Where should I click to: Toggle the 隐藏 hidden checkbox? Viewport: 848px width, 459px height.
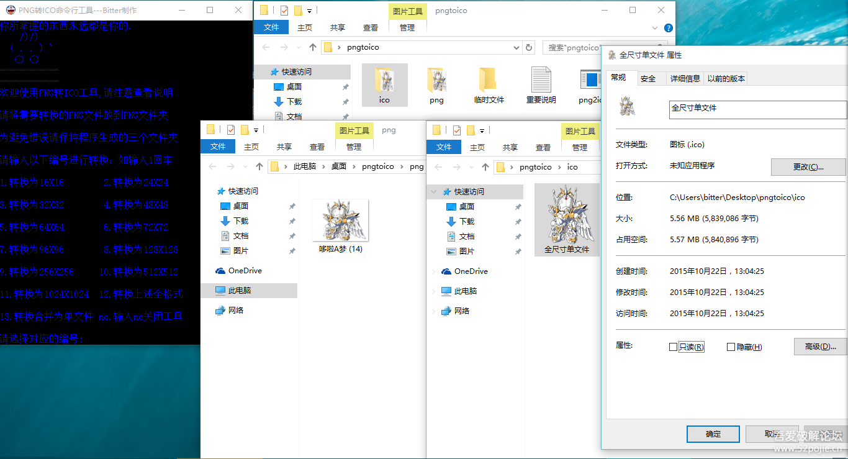(x=731, y=347)
